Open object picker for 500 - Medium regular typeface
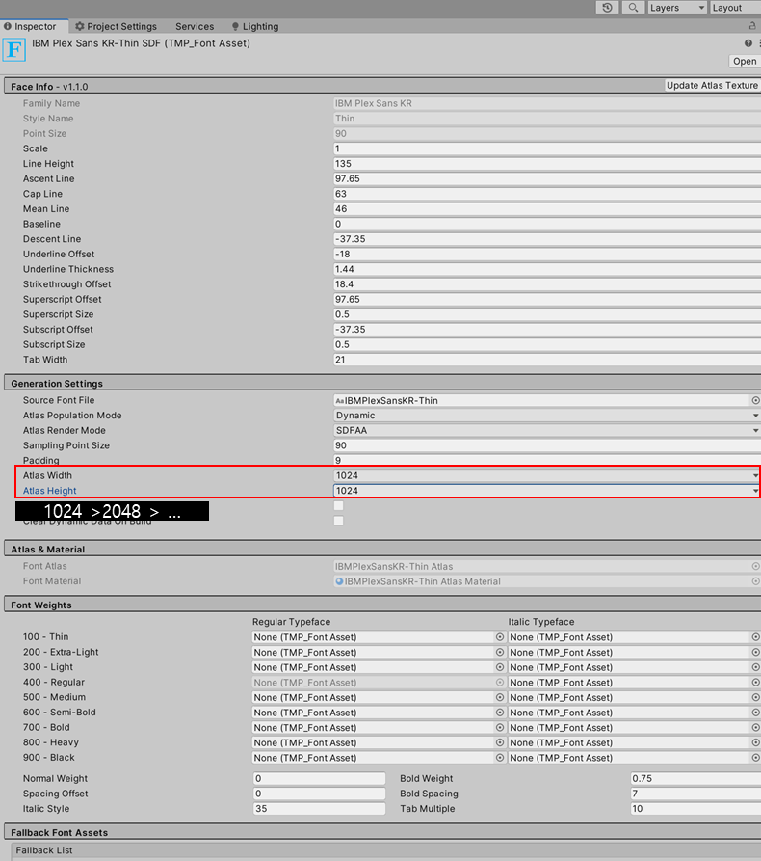This screenshot has height=861, width=761. click(x=500, y=697)
